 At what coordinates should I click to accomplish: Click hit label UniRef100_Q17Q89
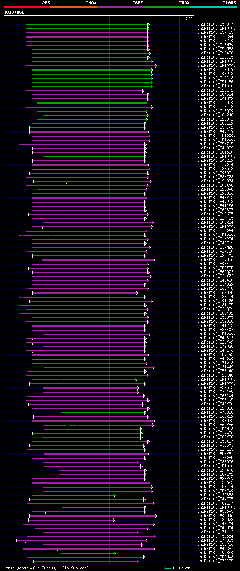point(215,70)
